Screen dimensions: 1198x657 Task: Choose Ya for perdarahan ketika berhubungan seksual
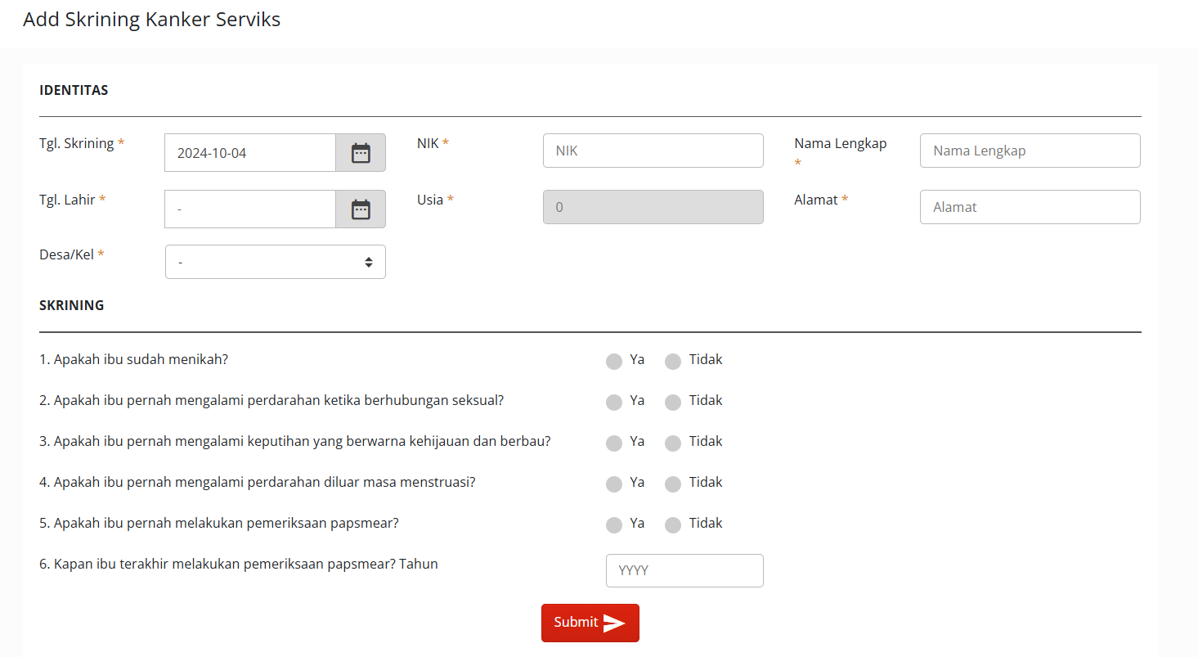[x=614, y=403]
